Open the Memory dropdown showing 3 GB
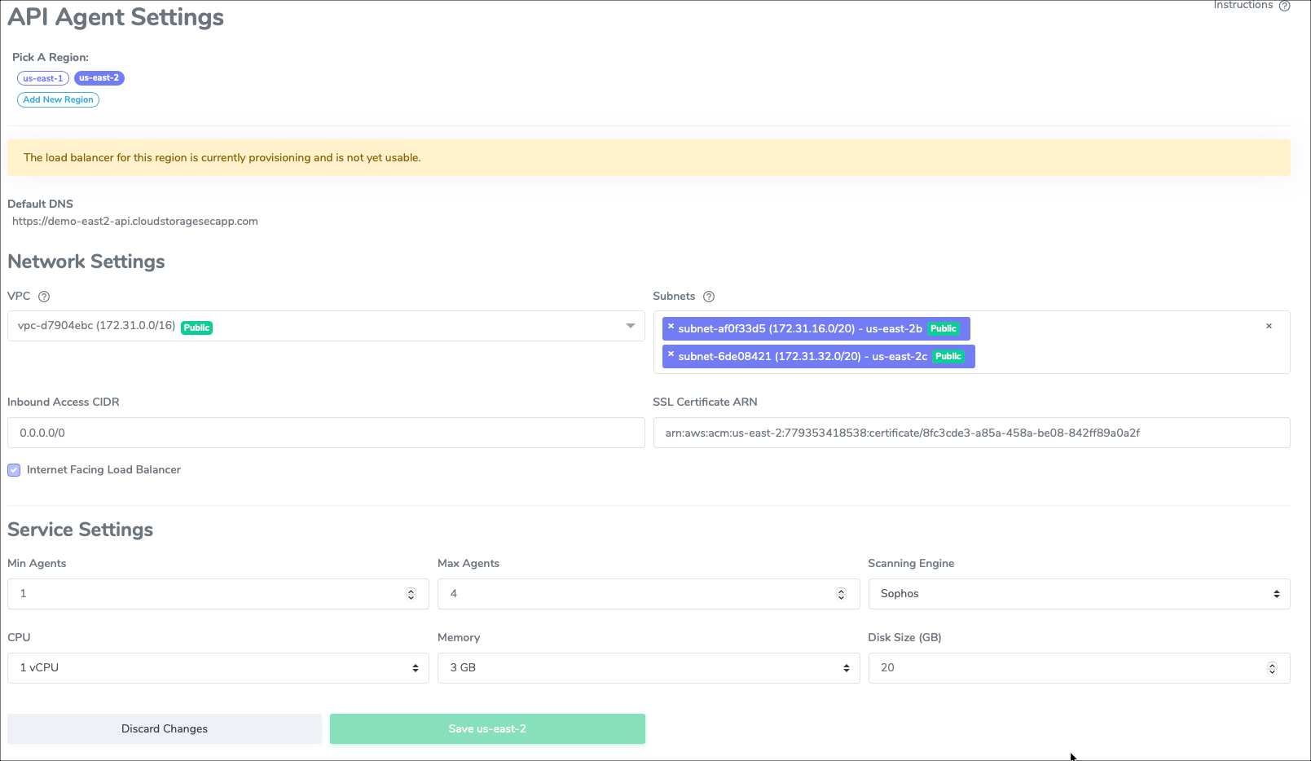The width and height of the screenshot is (1311, 761). [648, 668]
